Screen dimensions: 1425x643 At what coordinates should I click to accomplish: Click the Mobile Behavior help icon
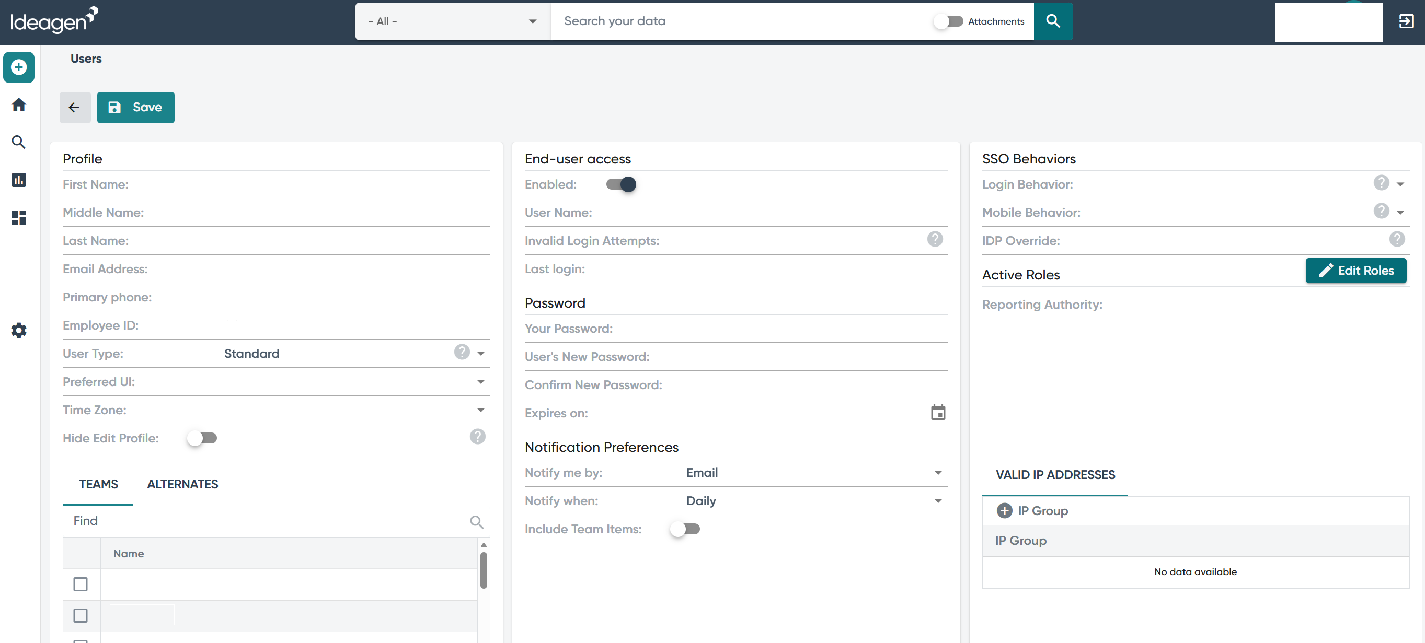(x=1381, y=211)
